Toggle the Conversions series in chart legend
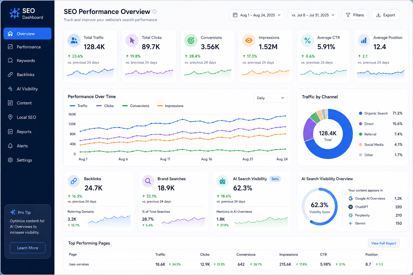 click(136, 106)
